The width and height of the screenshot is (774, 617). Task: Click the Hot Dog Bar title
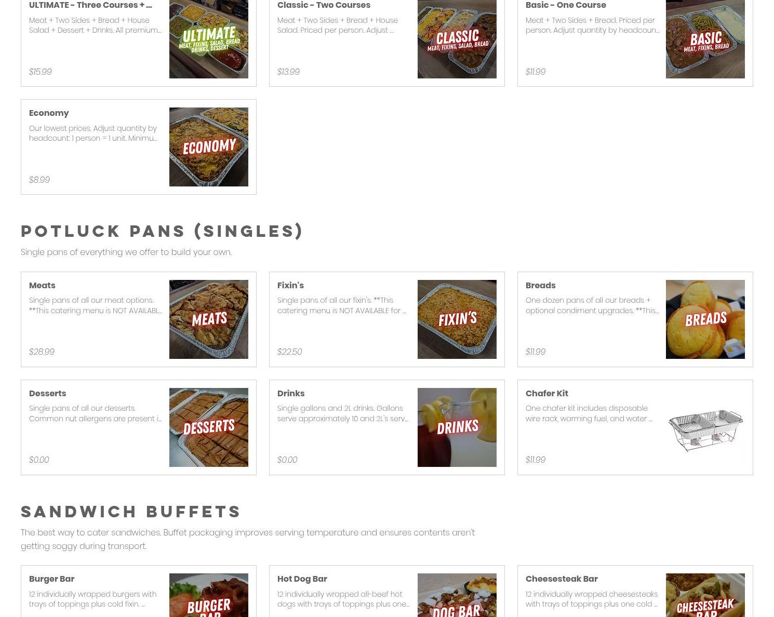click(302, 579)
